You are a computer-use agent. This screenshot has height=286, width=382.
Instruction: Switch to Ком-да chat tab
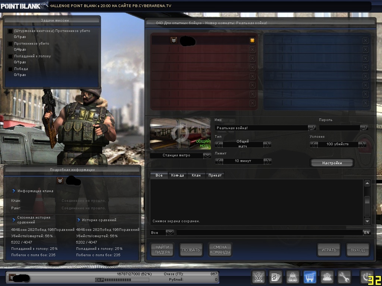178,175
